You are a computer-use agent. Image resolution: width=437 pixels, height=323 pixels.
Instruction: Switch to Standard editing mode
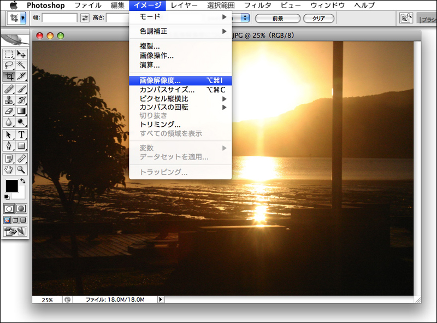[9, 208]
